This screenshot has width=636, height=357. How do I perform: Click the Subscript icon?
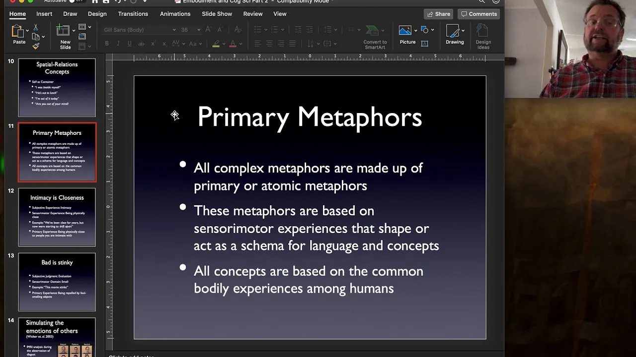tap(164, 44)
